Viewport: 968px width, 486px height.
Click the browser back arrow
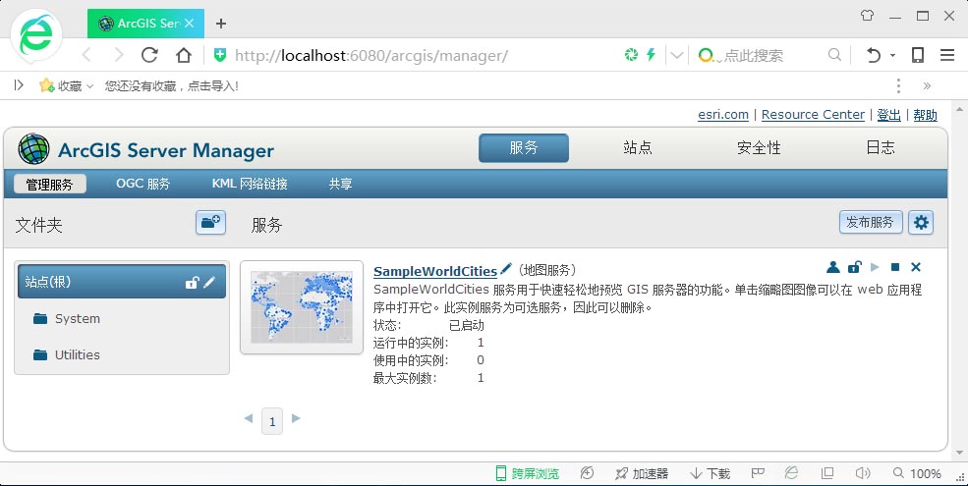click(86, 56)
